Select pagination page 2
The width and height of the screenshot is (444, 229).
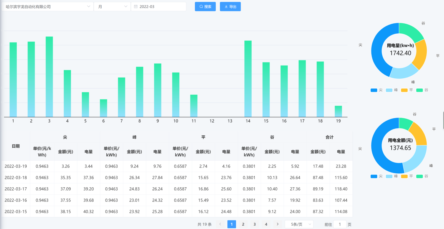pyautogui.click(x=243, y=224)
